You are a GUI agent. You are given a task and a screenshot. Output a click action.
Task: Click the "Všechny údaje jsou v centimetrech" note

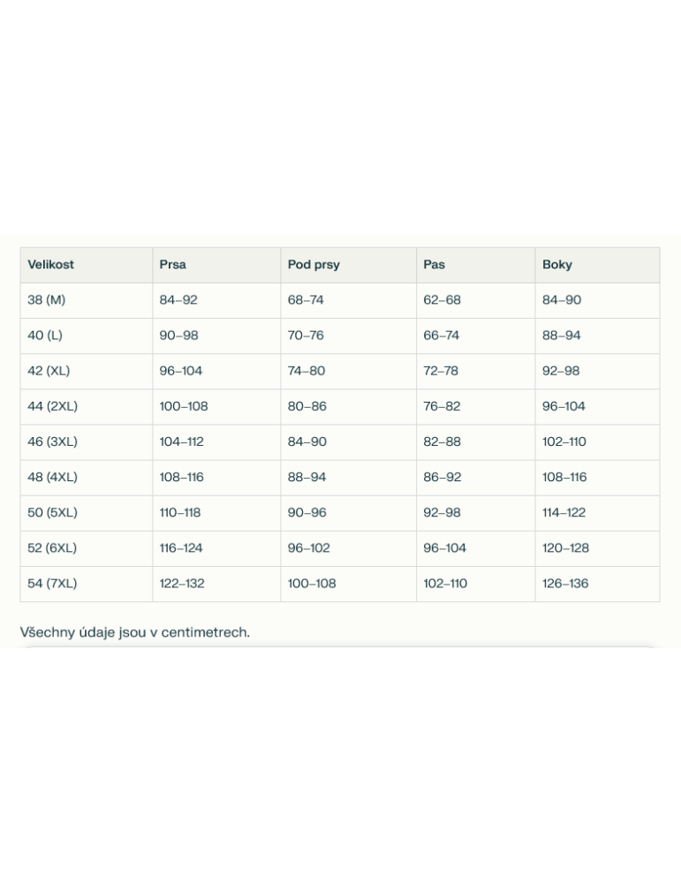[x=135, y=632]
